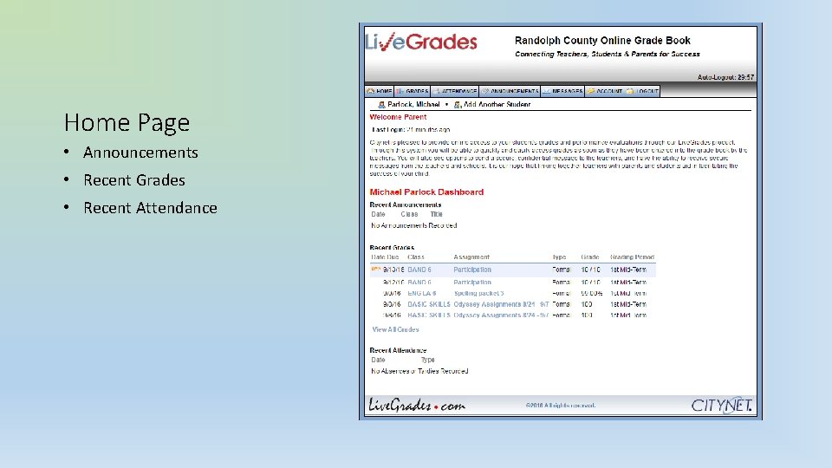The image size is (832, 468).
Task: Open Odyssey Assignments 8/21 - 9/7 link
Action: pyautogui.click(x=501, y=304)
